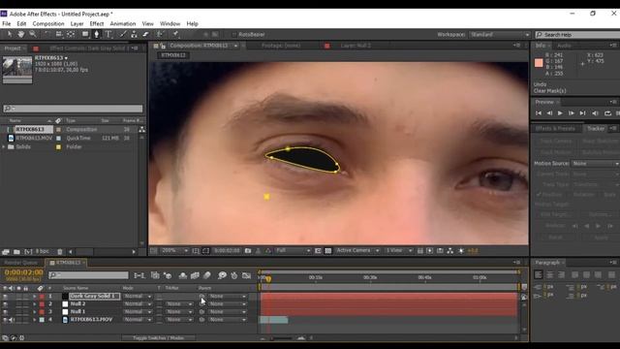Jump to first frame in Preview panel

pos(539,113)
